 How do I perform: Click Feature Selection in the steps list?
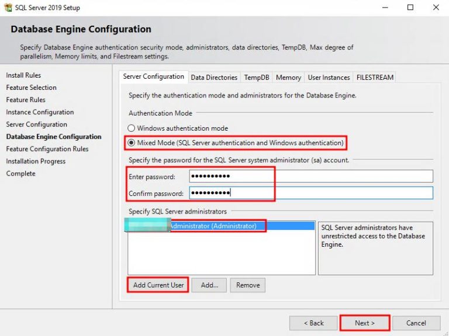[31, 87]
